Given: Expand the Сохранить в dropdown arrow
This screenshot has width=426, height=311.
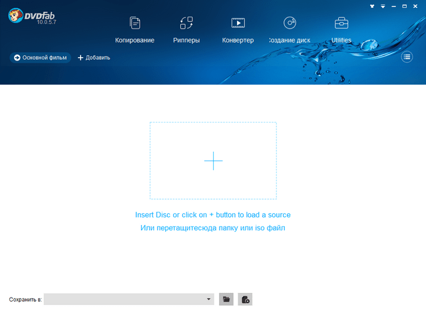Looking at the screenshot, I should tap(208, 299).
